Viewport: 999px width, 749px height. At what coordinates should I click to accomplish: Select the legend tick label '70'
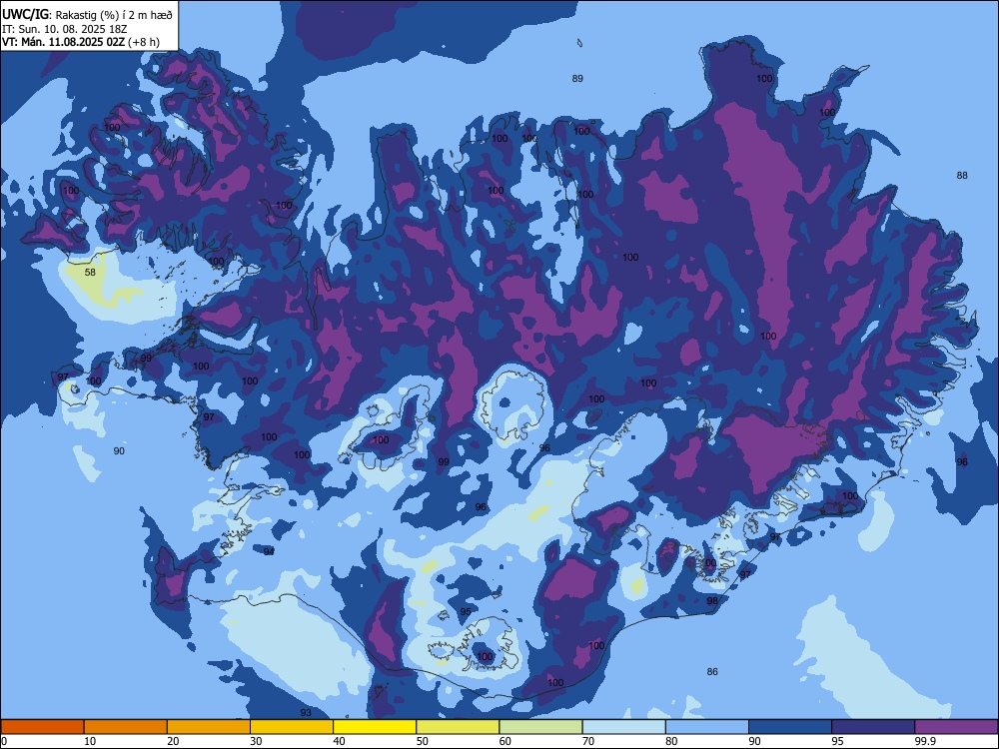click(x=588, y=741)
